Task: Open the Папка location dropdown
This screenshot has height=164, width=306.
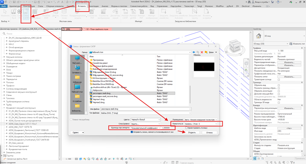Action: click(x=140, y=52)
